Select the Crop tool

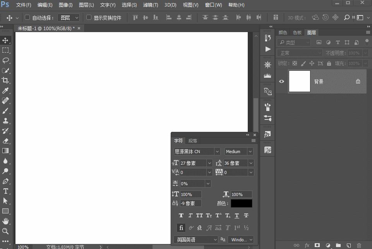click(x=5, y=80)
